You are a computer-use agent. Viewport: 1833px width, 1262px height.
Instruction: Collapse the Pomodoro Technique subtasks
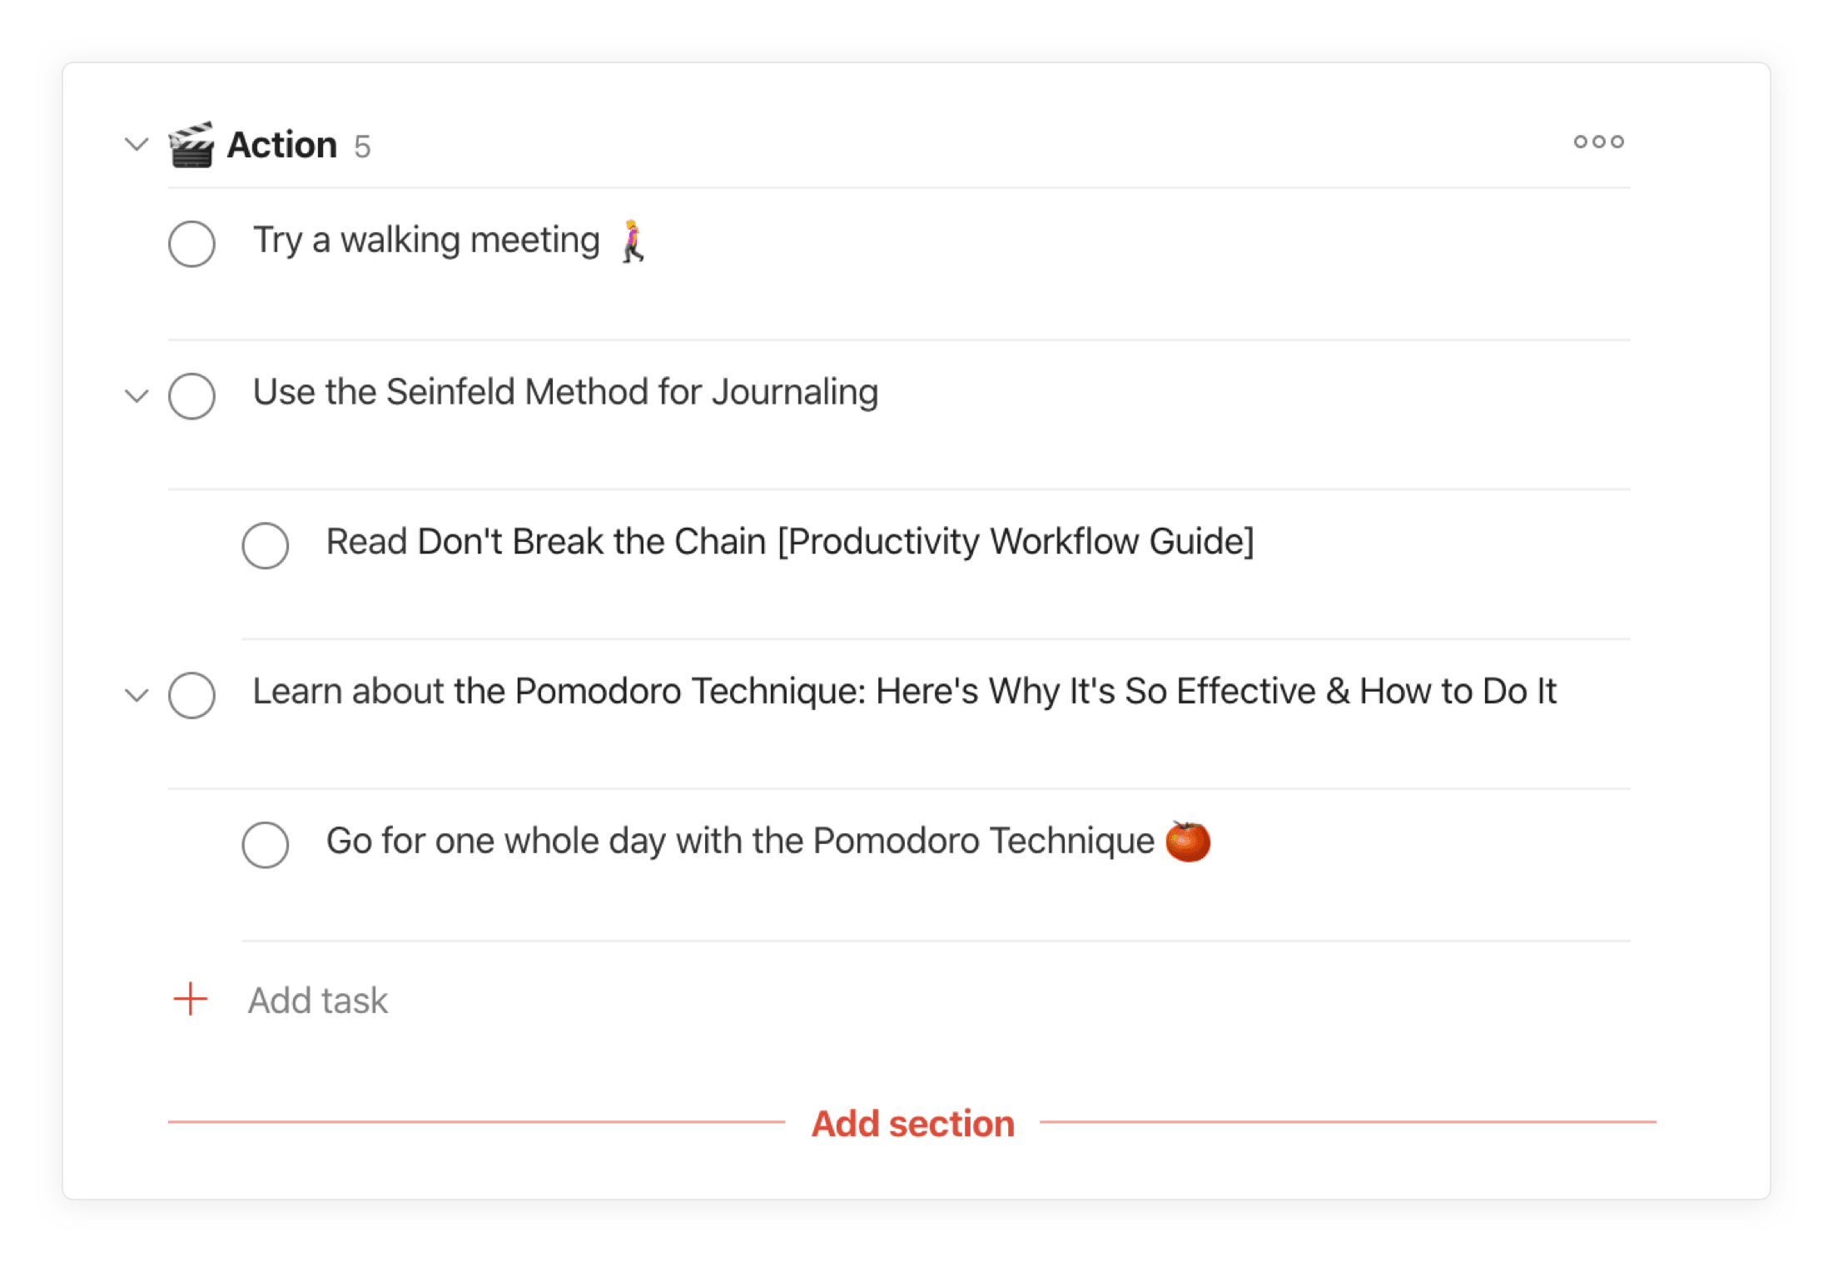(x=137, y=696)
